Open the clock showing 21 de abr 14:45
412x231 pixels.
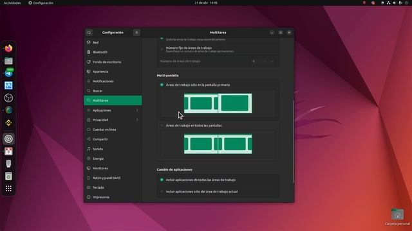pyautogui.click(x=206, y=3)
